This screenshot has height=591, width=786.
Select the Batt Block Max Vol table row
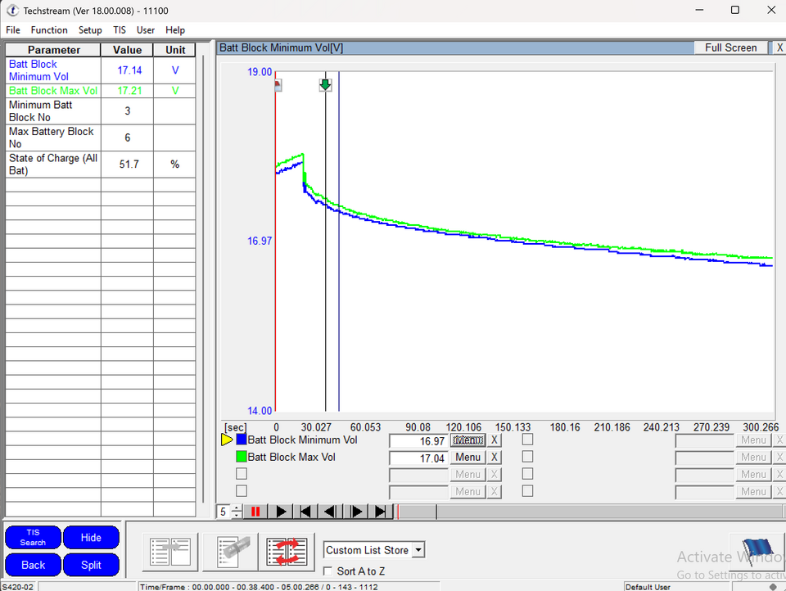[101, 91]
